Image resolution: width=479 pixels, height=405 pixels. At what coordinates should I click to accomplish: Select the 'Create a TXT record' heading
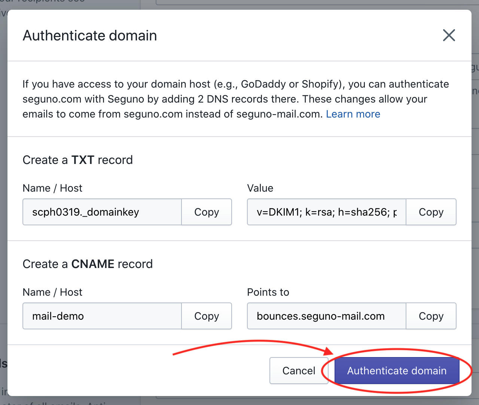click(x=78, y=160)
